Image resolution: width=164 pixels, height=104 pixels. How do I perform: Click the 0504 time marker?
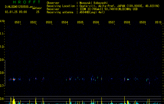(65, 22)
